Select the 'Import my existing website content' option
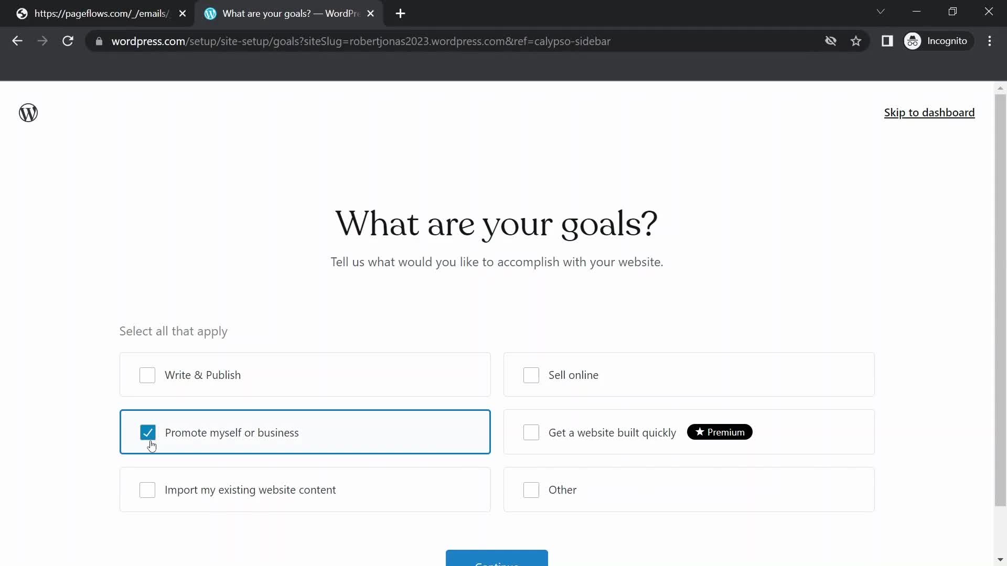 click(147, 489)
